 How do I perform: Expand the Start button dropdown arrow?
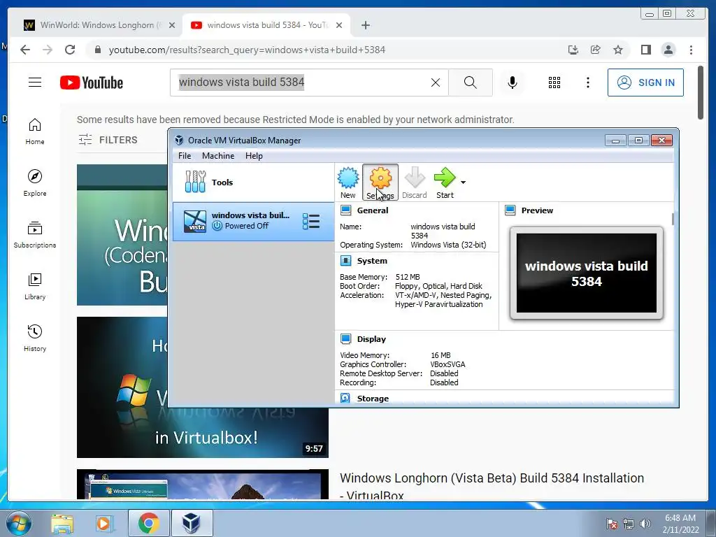[463, 182]
